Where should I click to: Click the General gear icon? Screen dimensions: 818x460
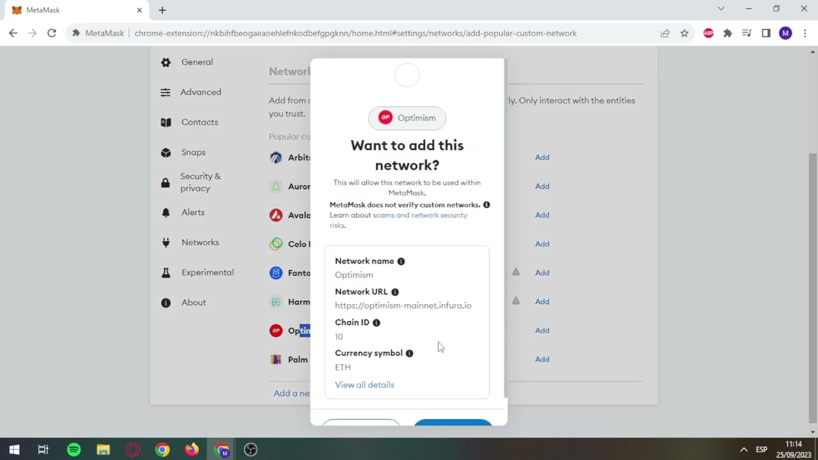pos(166,62)
